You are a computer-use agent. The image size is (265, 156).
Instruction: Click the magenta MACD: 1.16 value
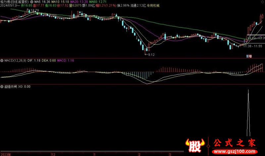pos(65,61)
